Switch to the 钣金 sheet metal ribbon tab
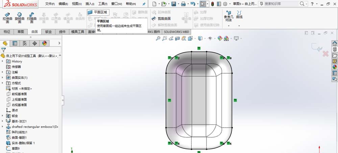This screenshot has height=153, width=338. point(48,32)
